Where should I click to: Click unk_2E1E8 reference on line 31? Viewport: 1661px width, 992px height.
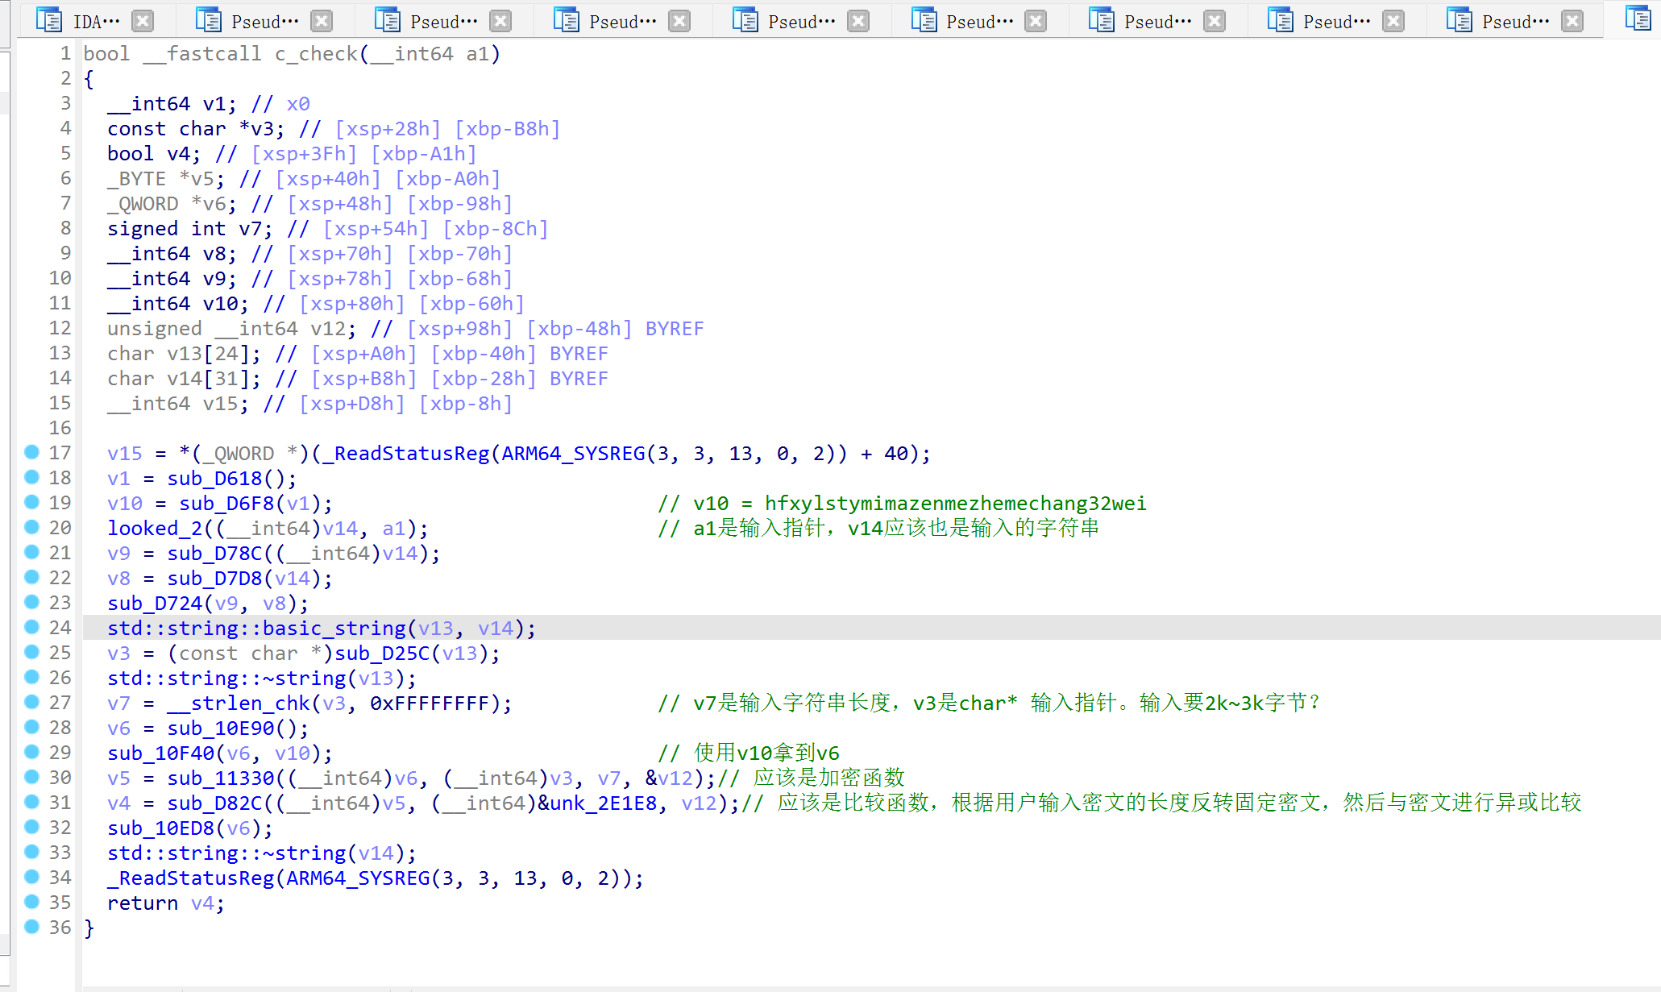(603, 803)
